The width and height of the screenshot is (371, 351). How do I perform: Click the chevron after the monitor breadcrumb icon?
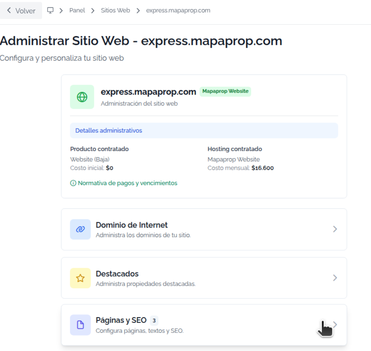pos(61,11)
